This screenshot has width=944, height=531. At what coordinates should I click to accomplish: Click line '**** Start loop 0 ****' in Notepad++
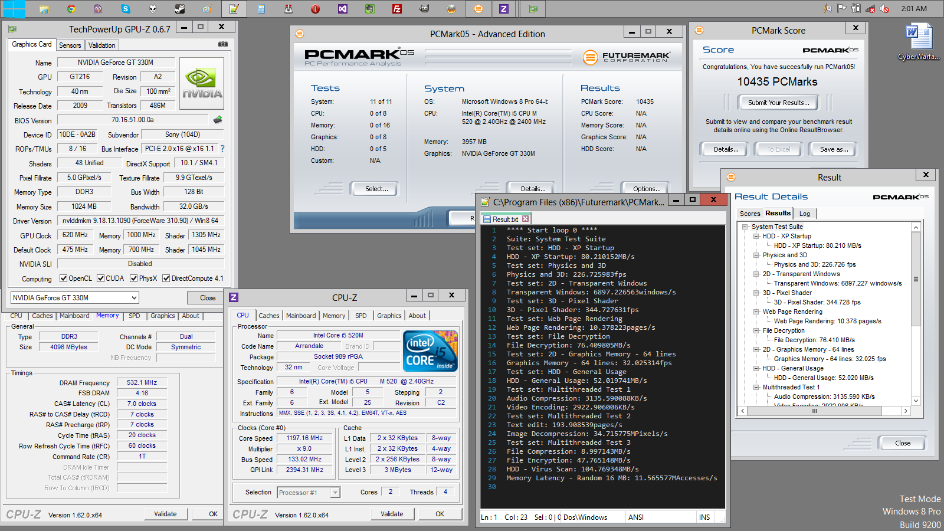tap(552, 230)
